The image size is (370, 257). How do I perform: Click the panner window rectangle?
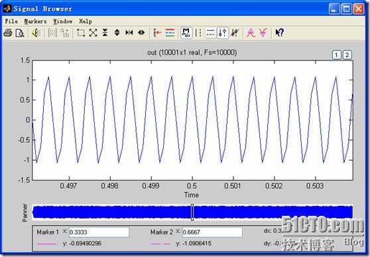click(x=192, y=212)
